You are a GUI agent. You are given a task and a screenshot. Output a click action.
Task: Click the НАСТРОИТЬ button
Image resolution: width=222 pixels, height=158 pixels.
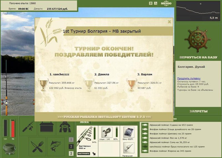84,154
